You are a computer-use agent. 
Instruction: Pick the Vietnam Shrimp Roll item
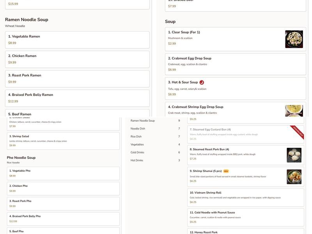coord(245,197)
